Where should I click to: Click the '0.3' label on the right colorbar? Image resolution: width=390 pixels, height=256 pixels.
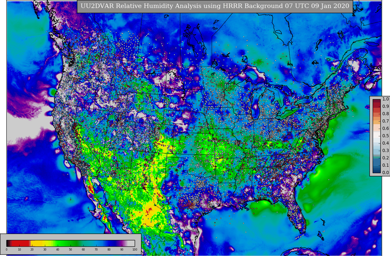pyautogui.click(x=386, y=151)
